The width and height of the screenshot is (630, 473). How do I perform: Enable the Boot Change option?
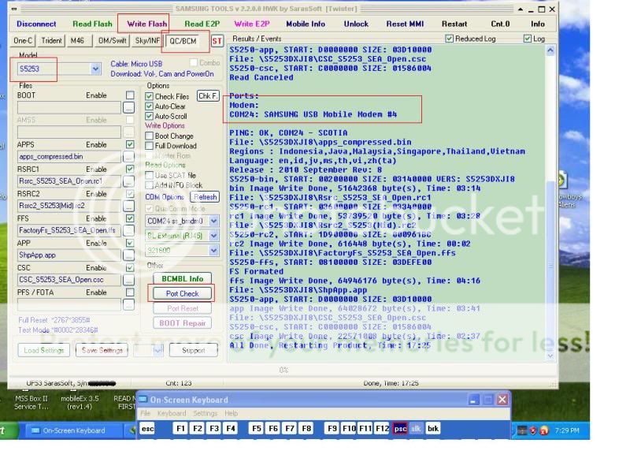coord(149,136)
